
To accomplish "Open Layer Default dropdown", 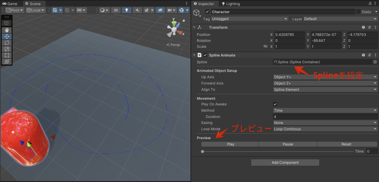I will click(340, 19).
